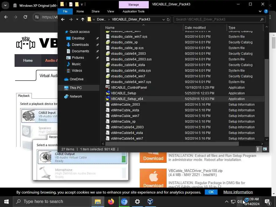Select vbaudio_cable_win7.sys file icon
276x207 pixels.
108,36
